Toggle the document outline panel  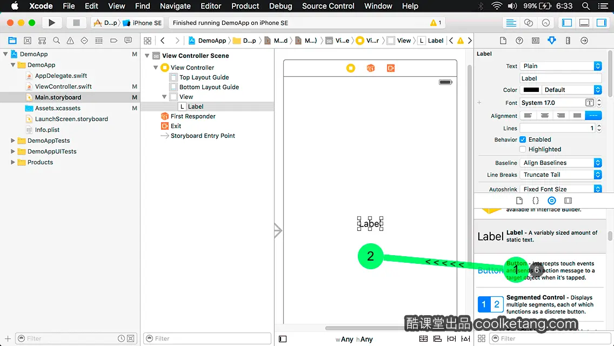[x=283, y=339]
